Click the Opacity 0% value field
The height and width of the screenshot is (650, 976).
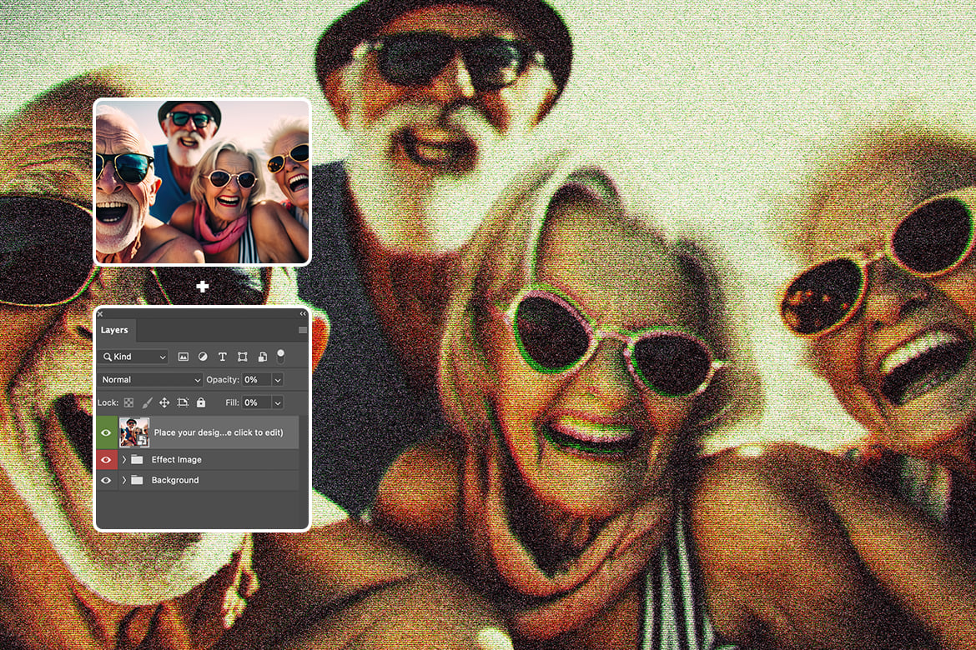256,379
